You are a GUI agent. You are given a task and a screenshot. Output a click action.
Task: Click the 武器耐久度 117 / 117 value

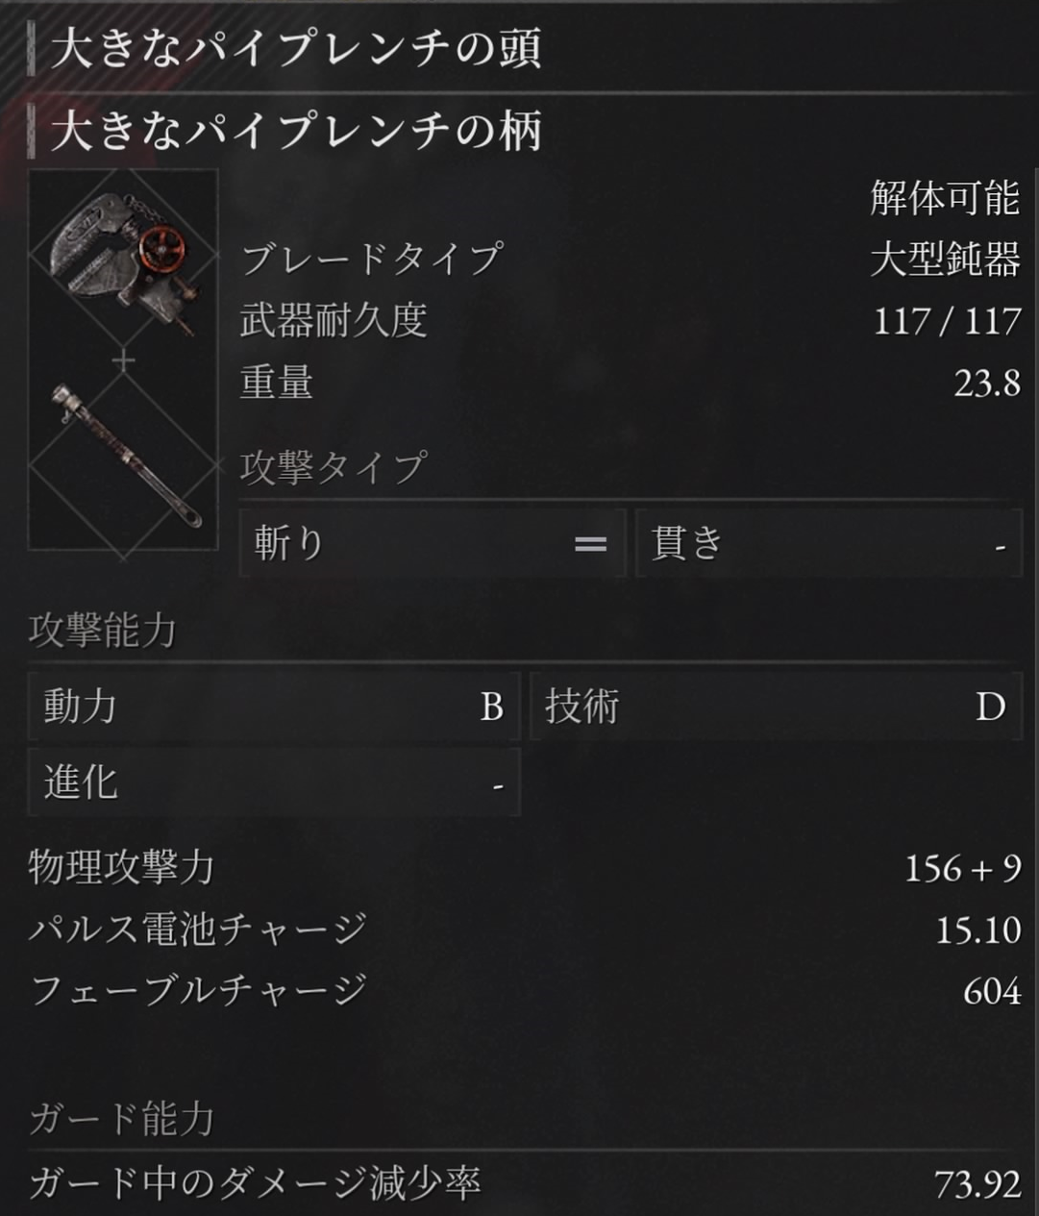tap(947, 320)
